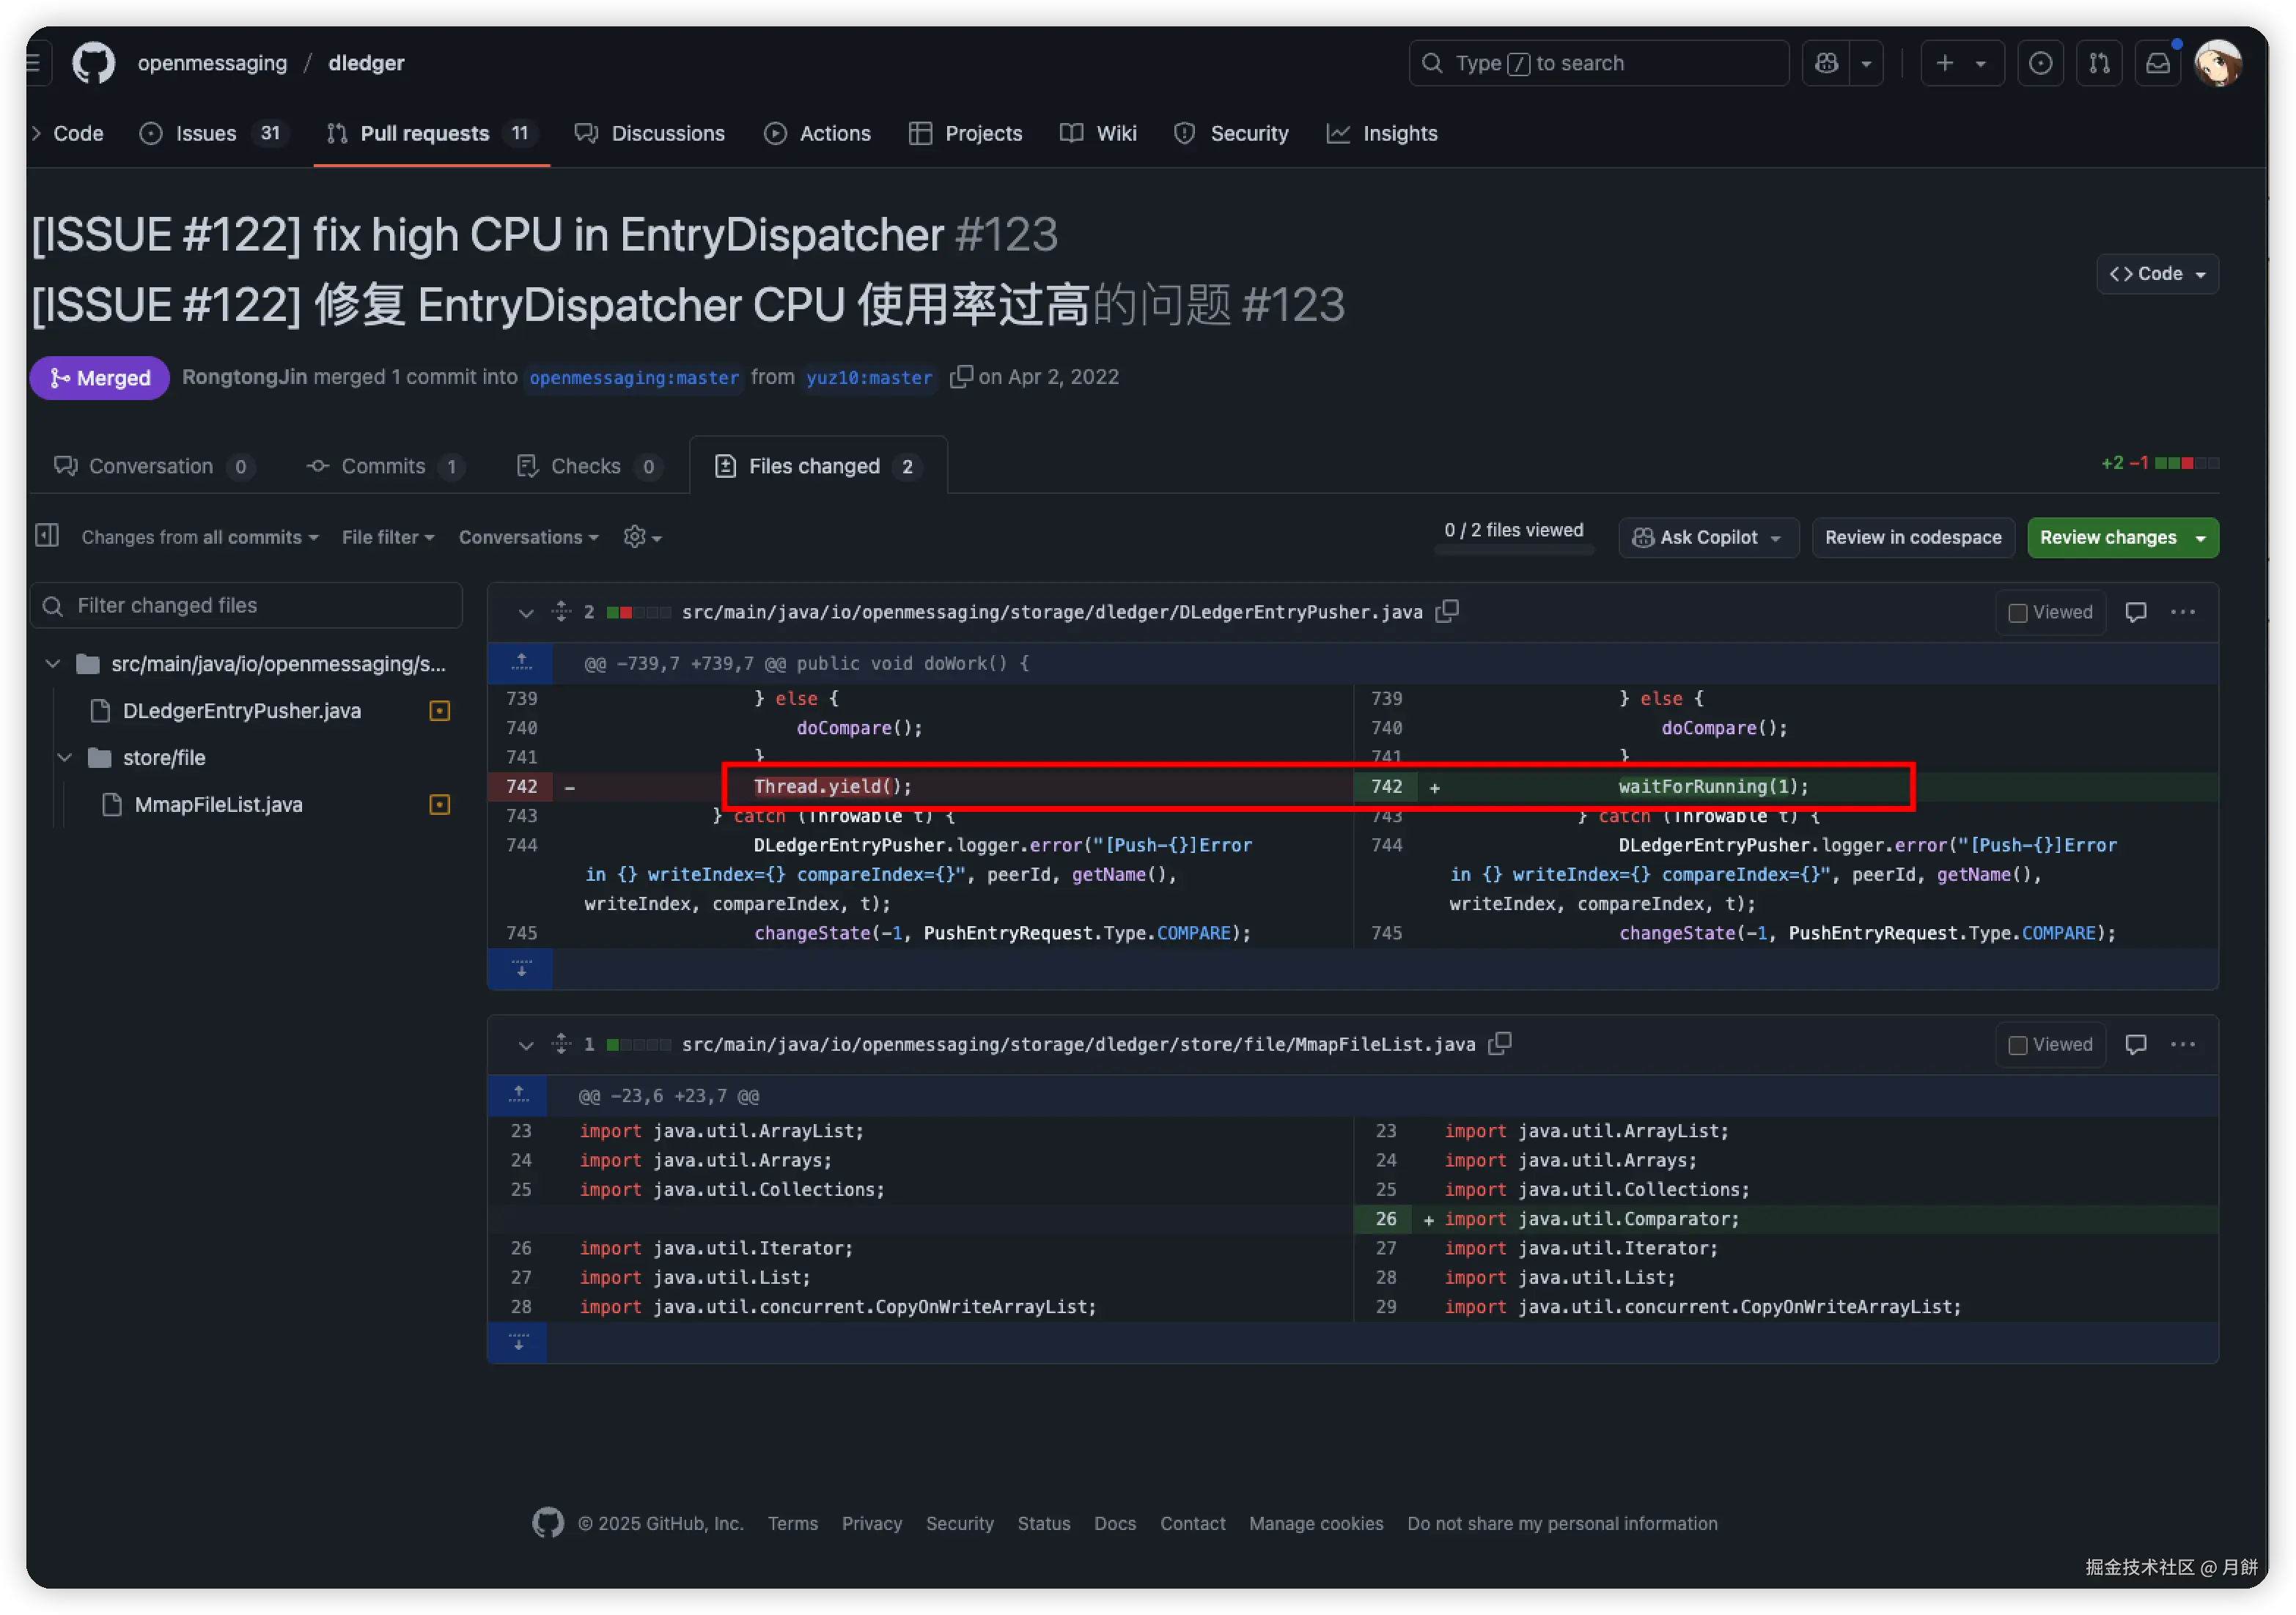This screenshot has height=1615, width=2296.
Task: Collapse the DLedgerEntryPusher.java diff
Action: click(525, 613)
